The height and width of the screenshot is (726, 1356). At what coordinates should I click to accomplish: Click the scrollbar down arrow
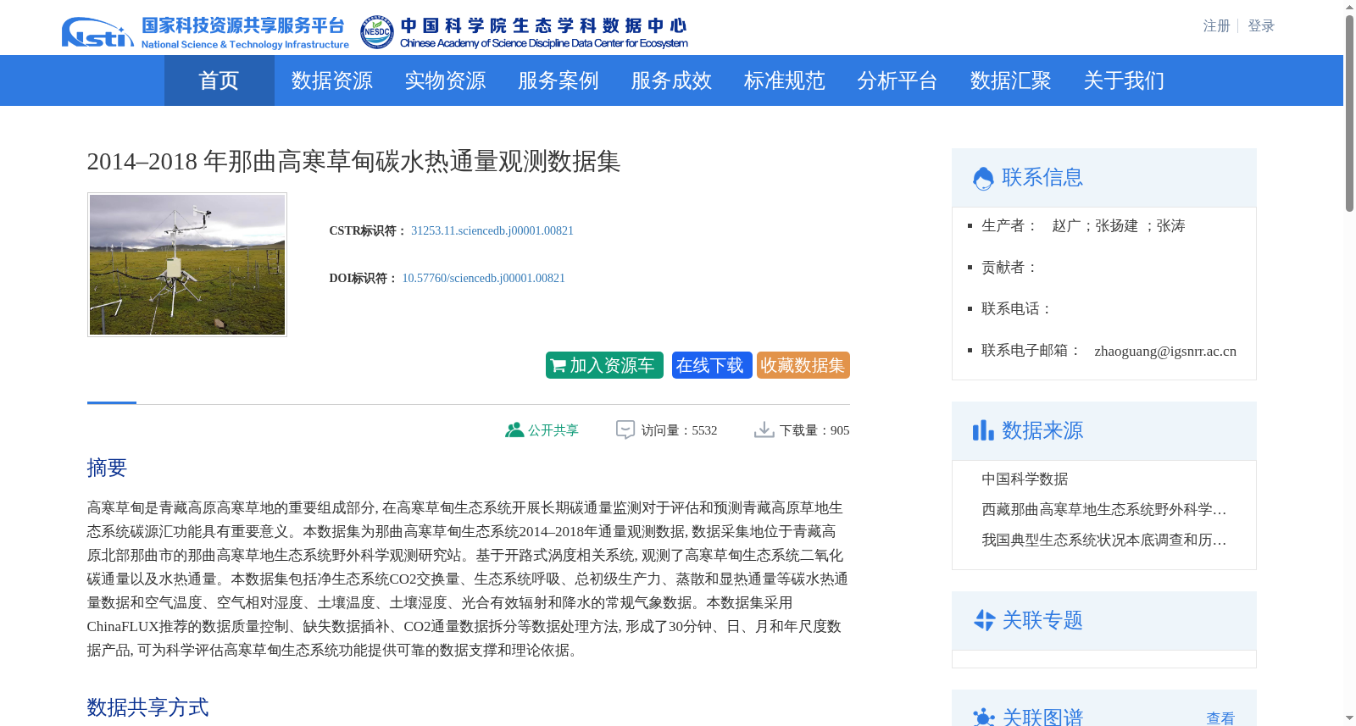click(x=1349, y=718)
